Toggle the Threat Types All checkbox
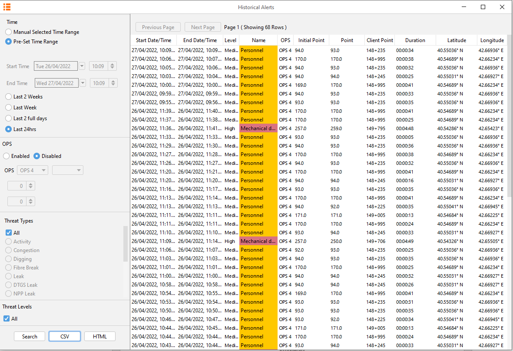Image resolution: width=513 pixels, height=351 pixels. coord(9,233)
